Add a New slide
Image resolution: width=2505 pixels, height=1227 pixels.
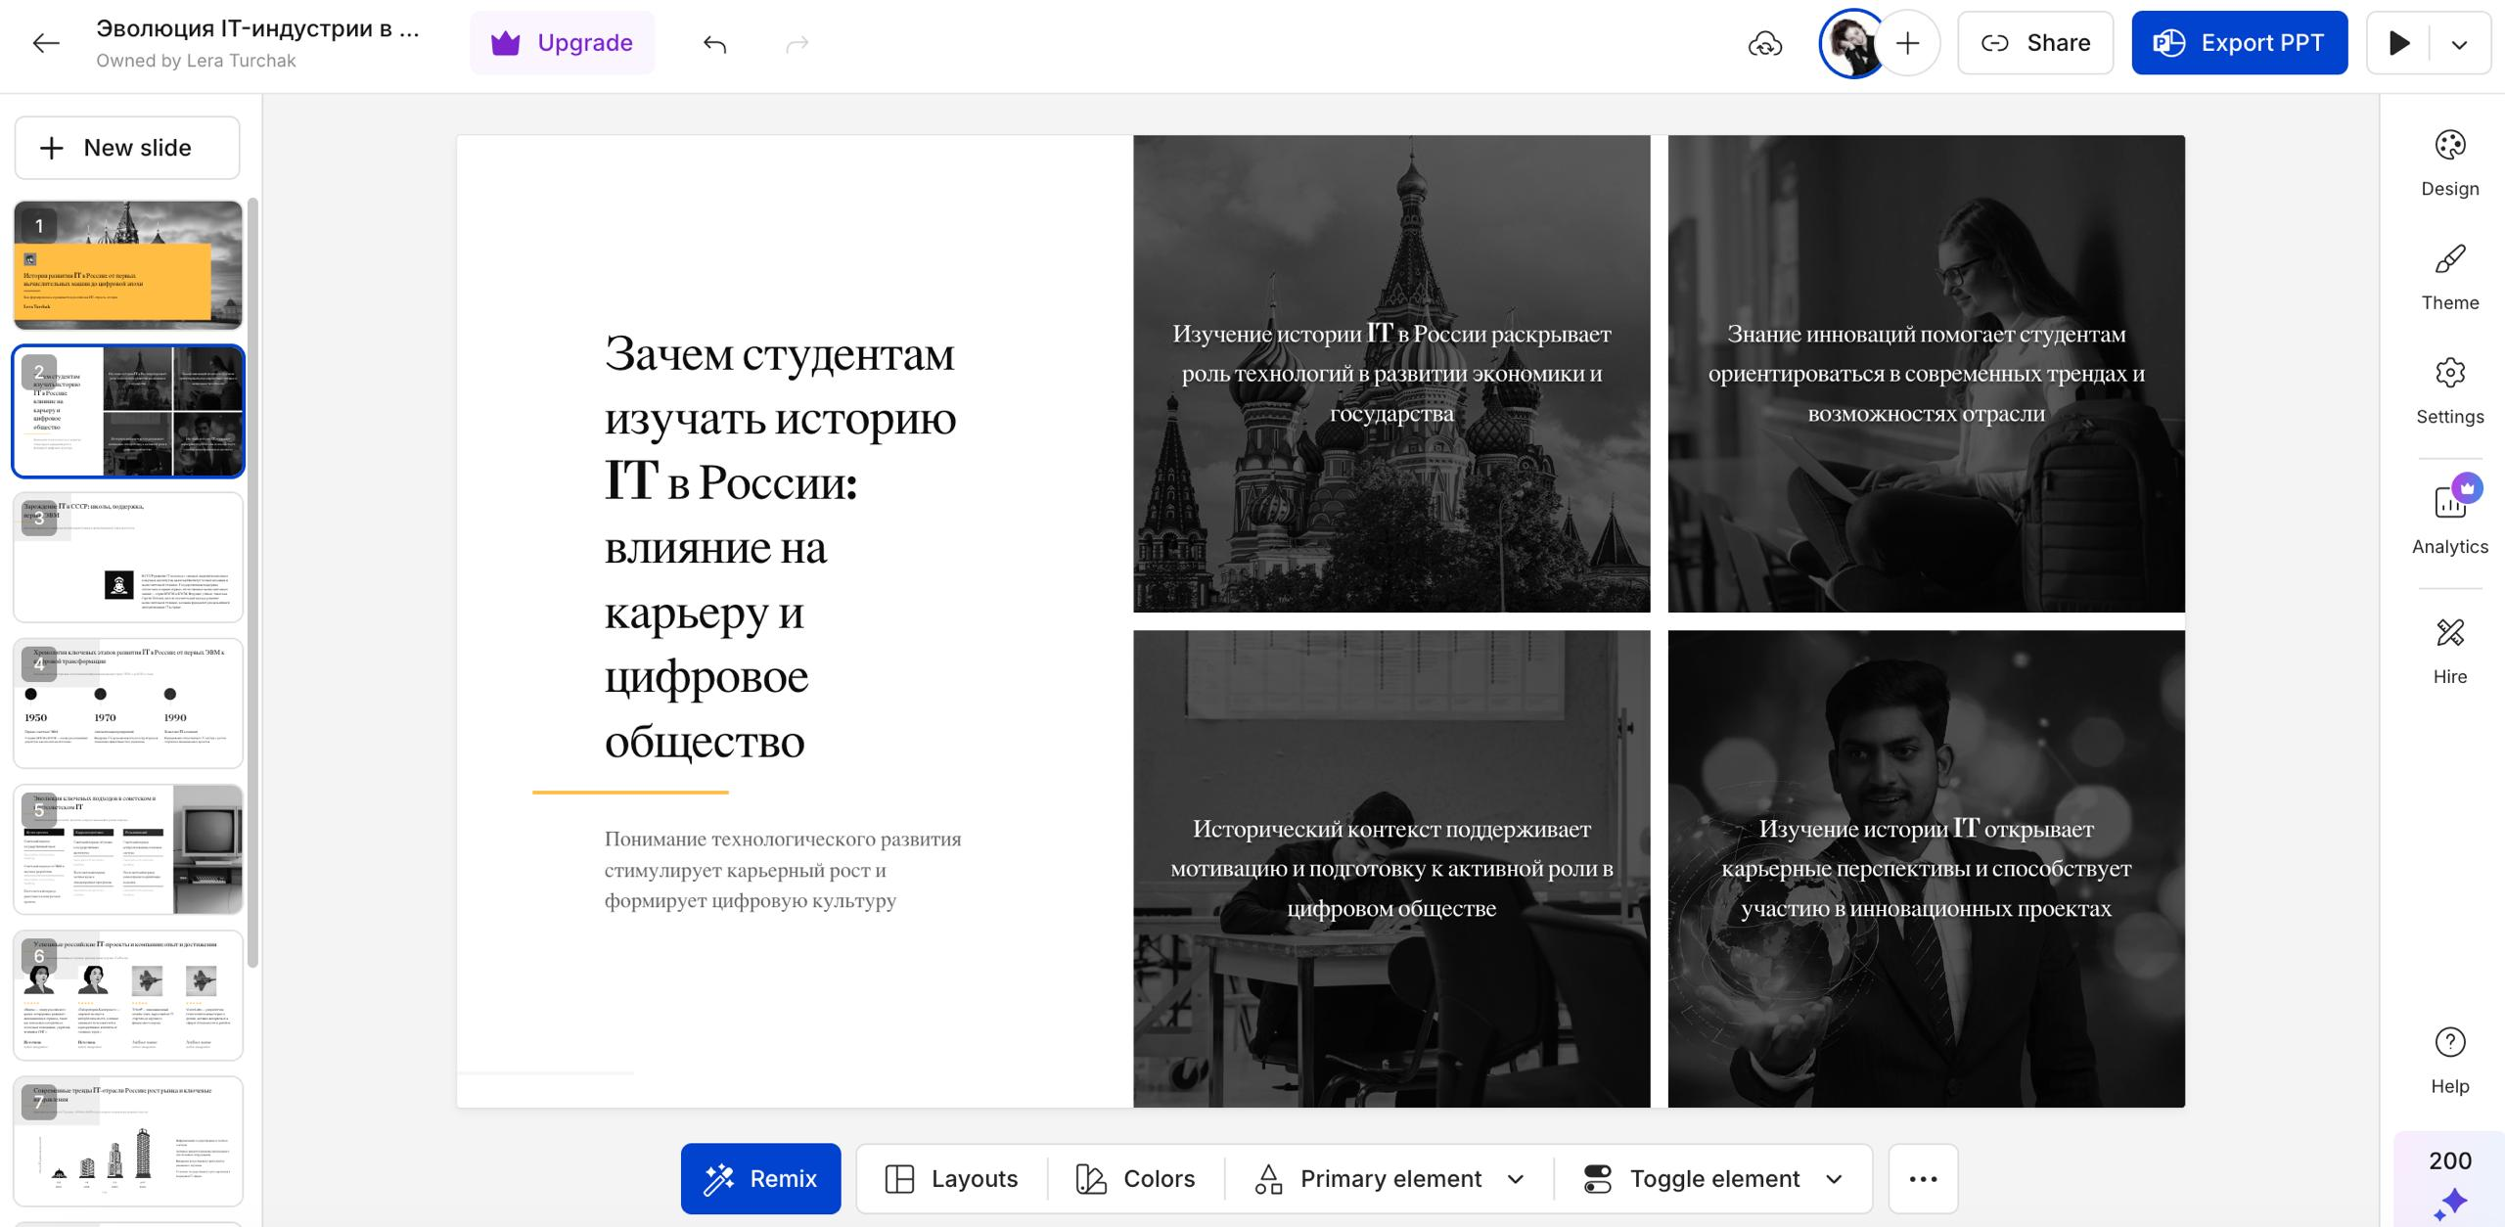tap(126, 147)
